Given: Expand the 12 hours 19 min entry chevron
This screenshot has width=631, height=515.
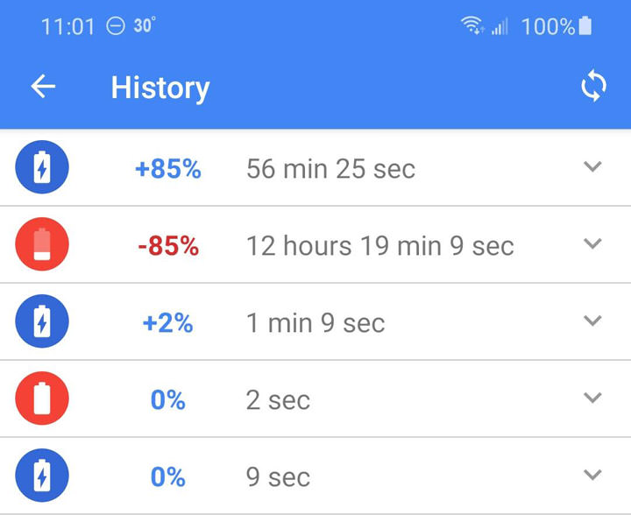Looking at the screenshot, I should [x=593, y=244].
